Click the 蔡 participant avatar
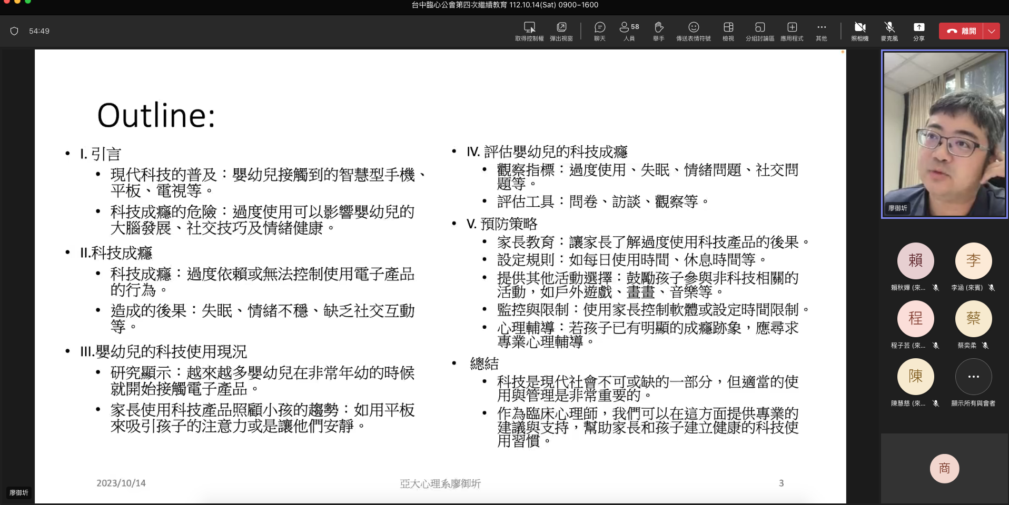1009x505 pixels. [x=973, y=318]
